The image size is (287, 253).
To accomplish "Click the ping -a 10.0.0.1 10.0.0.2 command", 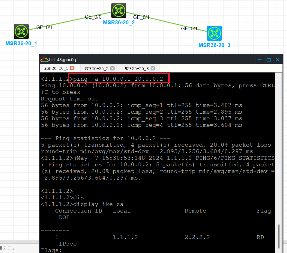I will tap(118, 79).
